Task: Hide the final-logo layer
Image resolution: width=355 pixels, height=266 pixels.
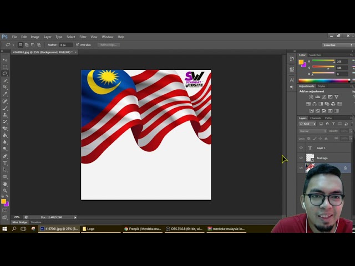Action: [x=301, y=158]
